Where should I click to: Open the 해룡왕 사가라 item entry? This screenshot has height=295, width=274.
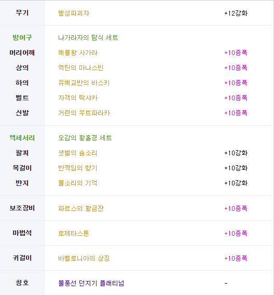[x=78, y=52]
